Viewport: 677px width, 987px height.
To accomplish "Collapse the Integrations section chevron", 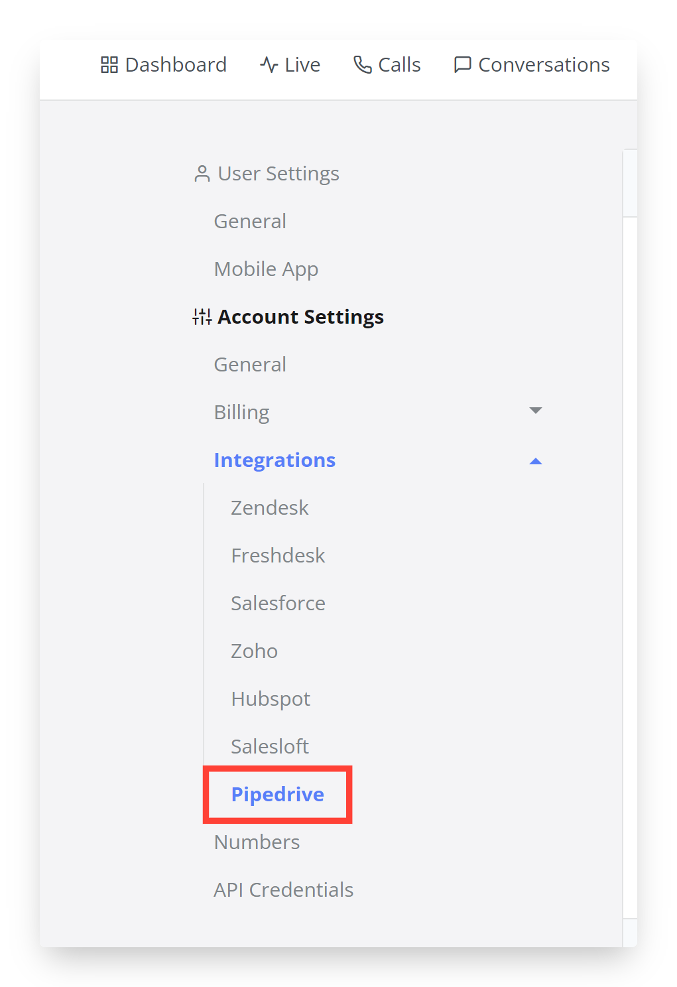I will [x=536, y=460].
